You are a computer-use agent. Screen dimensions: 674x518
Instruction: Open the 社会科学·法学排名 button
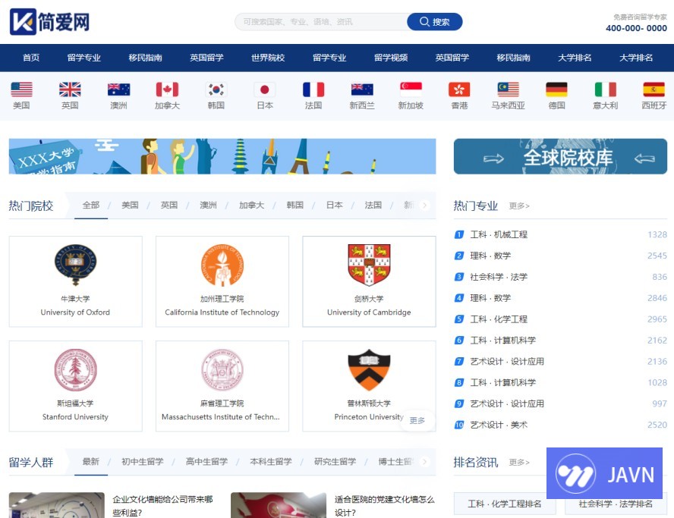(616, 504)
